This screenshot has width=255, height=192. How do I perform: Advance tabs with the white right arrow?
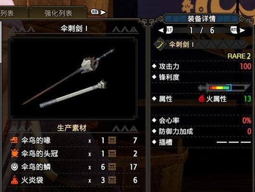(x=103, y=12)
